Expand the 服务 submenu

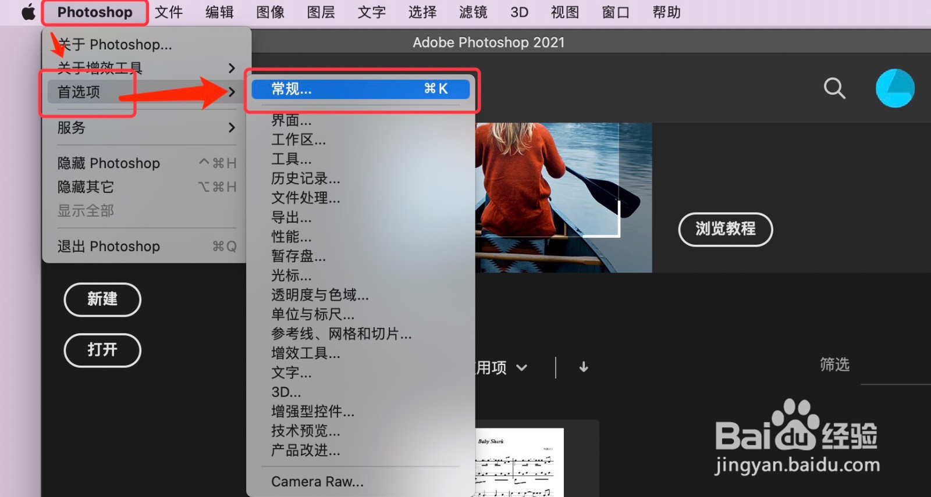[147, 127]
